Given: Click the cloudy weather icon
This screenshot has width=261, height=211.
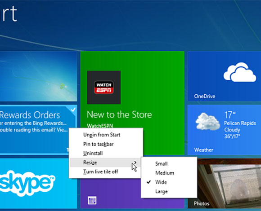Looking at the screenshot, I should tap(207, 122).
